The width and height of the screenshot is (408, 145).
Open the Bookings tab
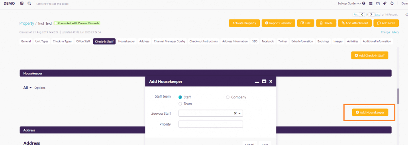pyautogui.click(x=324, y=41)
